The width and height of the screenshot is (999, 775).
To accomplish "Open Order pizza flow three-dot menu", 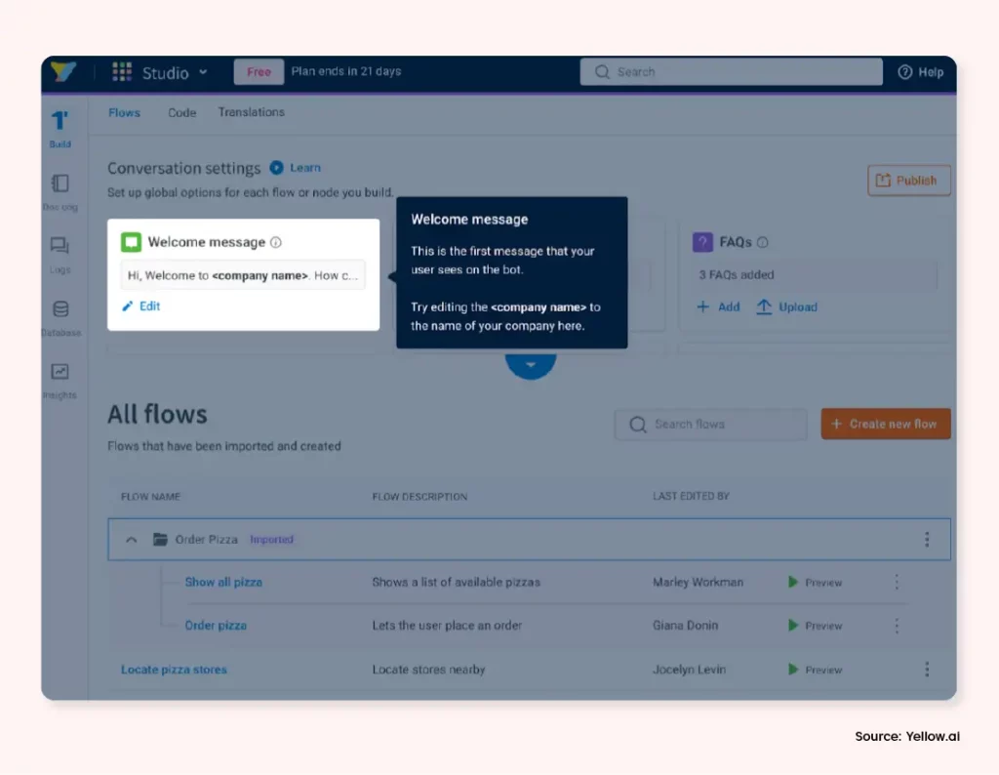I will click(x=897, y=626).
